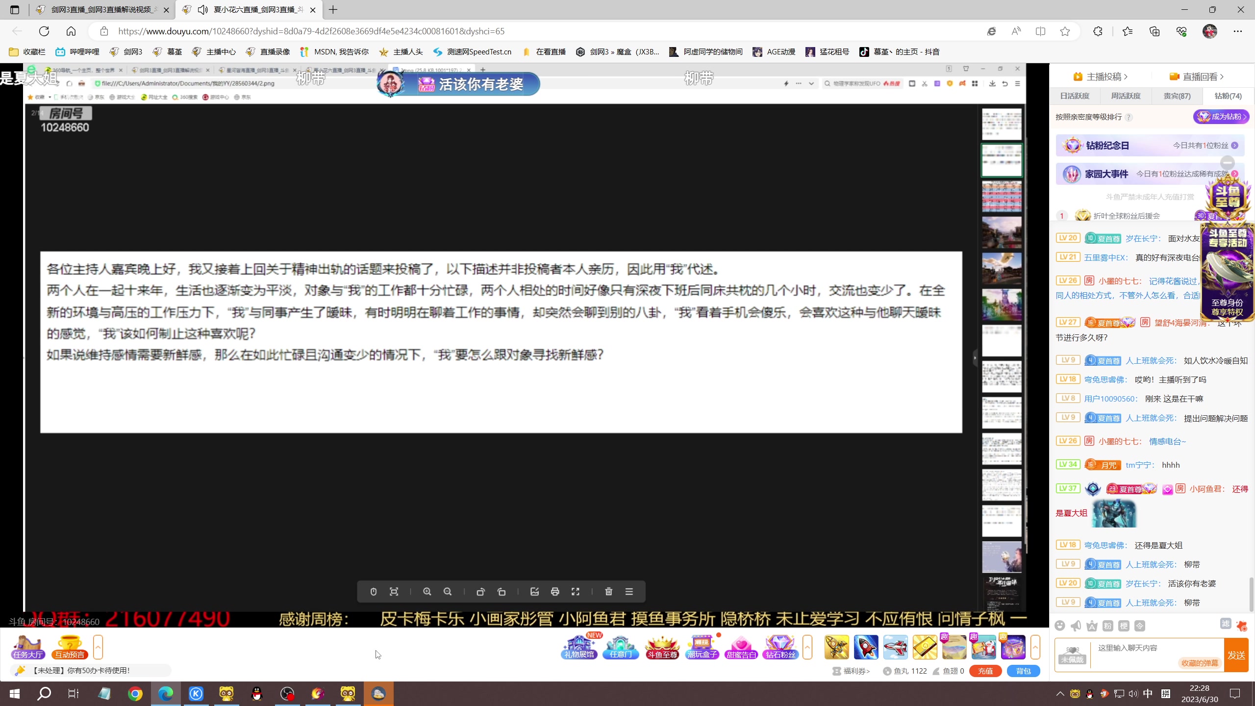This screenshot has width=1255, height=706.
Task: Mute audio on the 夏小花六直播 tab
Action: 202,10
